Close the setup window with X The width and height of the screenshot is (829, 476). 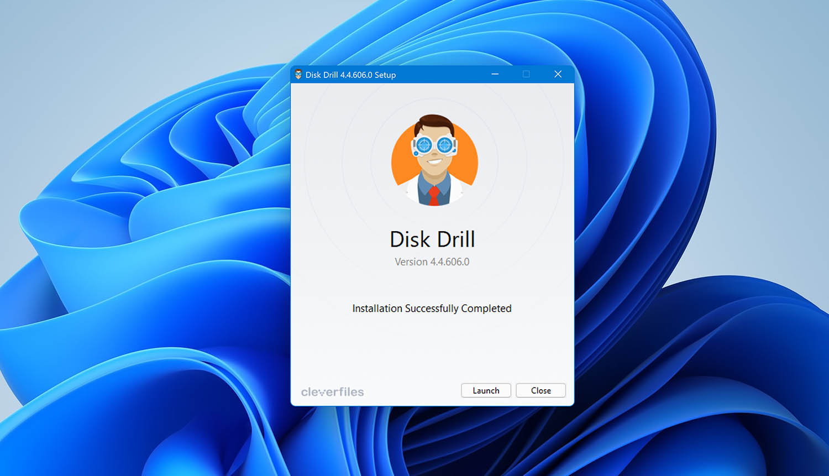(x=558, y=74)
